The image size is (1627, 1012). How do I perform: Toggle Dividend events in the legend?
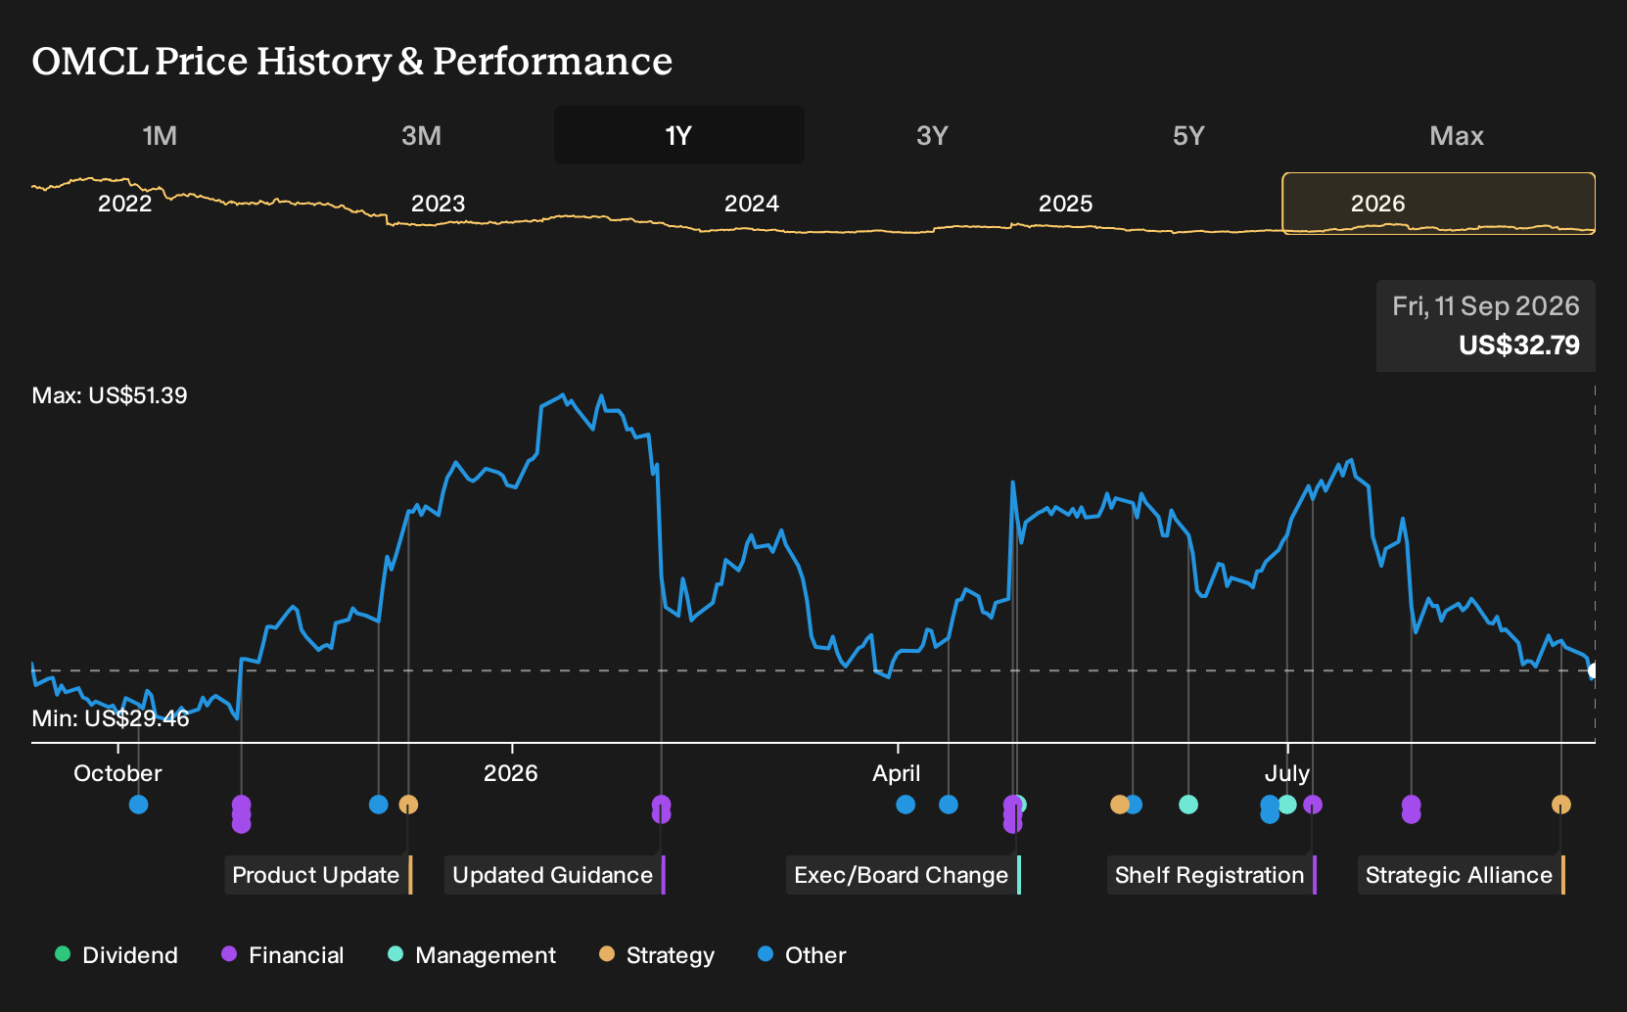[x=116, y=955]
